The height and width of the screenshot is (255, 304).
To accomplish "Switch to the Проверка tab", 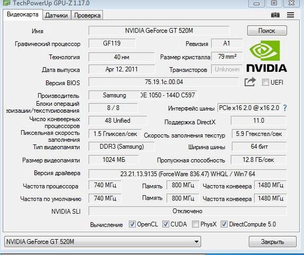I will coord(87,15).
